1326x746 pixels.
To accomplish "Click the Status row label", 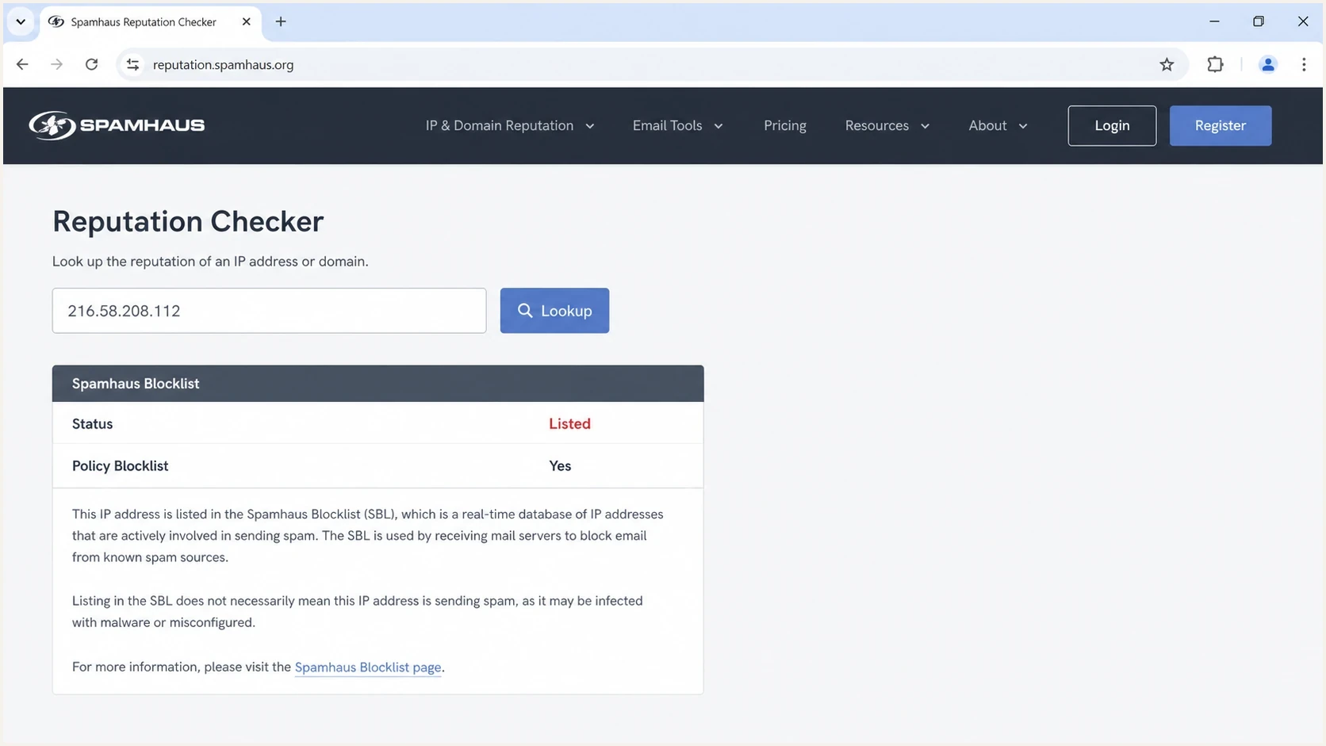I will click(92, 424).
